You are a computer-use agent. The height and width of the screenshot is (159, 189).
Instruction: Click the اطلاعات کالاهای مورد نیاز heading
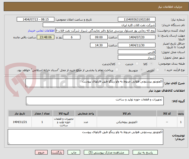(x=166, y=91)
